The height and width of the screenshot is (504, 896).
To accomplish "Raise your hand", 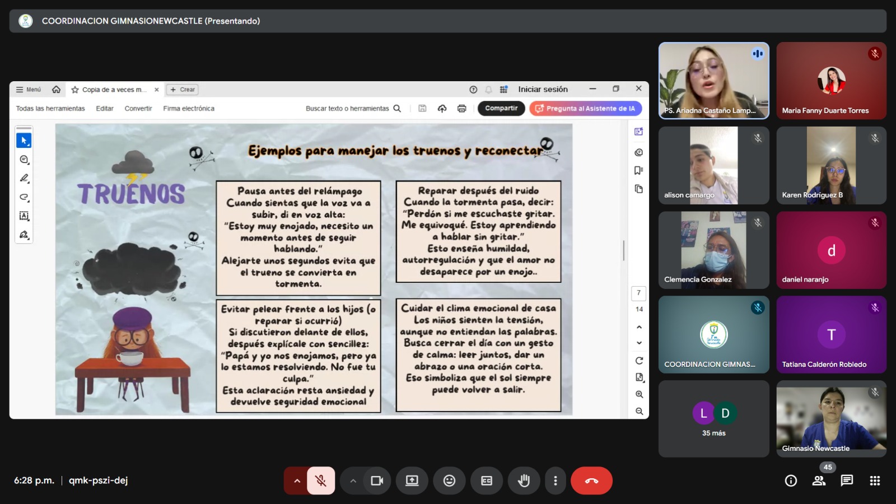I will point(524,480).
